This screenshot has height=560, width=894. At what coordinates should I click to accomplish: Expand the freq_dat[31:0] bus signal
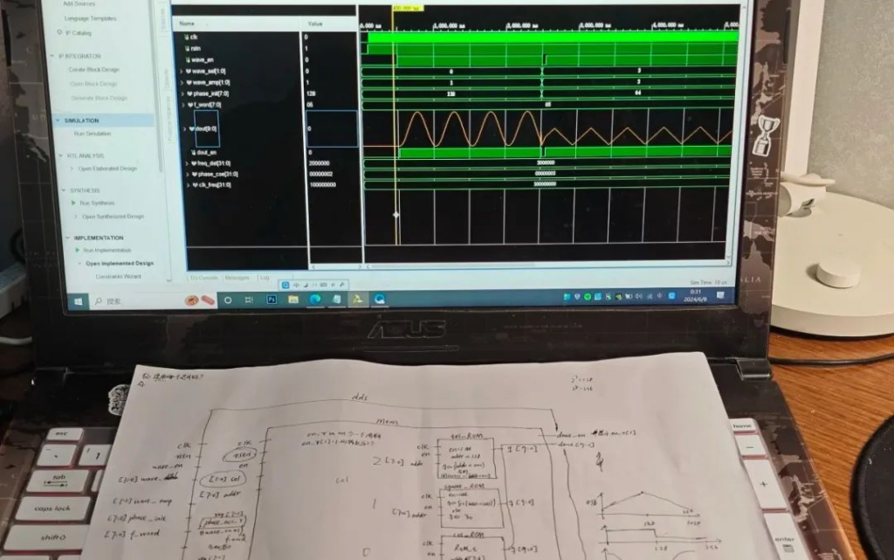click(182, 163)
